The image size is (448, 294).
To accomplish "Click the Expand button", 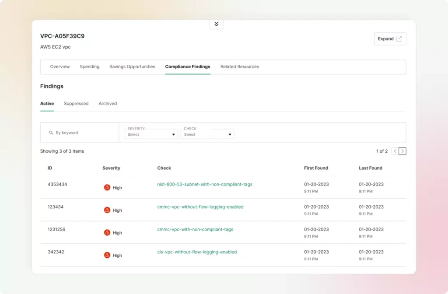I will coord(389,38).
